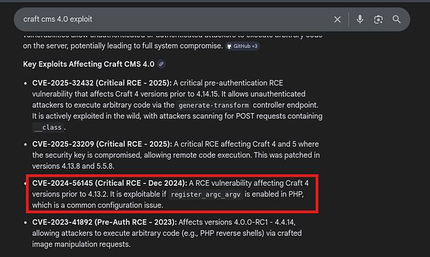Select the CVE-2024-56145 bullet heading
Screen dimensions: 430x257
pyautogui.click(x=110, y=183)
